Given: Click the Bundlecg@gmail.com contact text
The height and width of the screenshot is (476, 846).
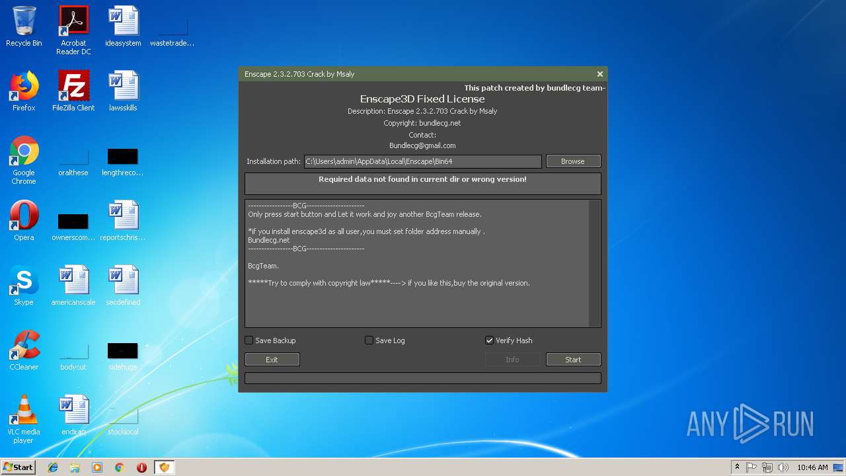Looking at the screenshot, I should pos(422,145).
